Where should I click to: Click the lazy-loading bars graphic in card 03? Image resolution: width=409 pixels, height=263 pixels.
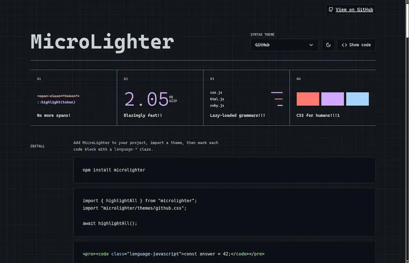coord(277,99)
